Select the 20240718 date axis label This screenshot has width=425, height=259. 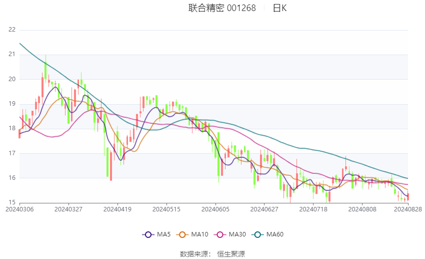click(x=313, y=209)
